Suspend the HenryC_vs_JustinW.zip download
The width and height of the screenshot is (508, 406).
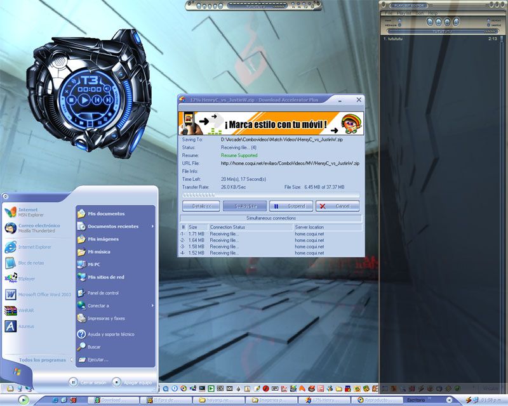coord(291,206)
